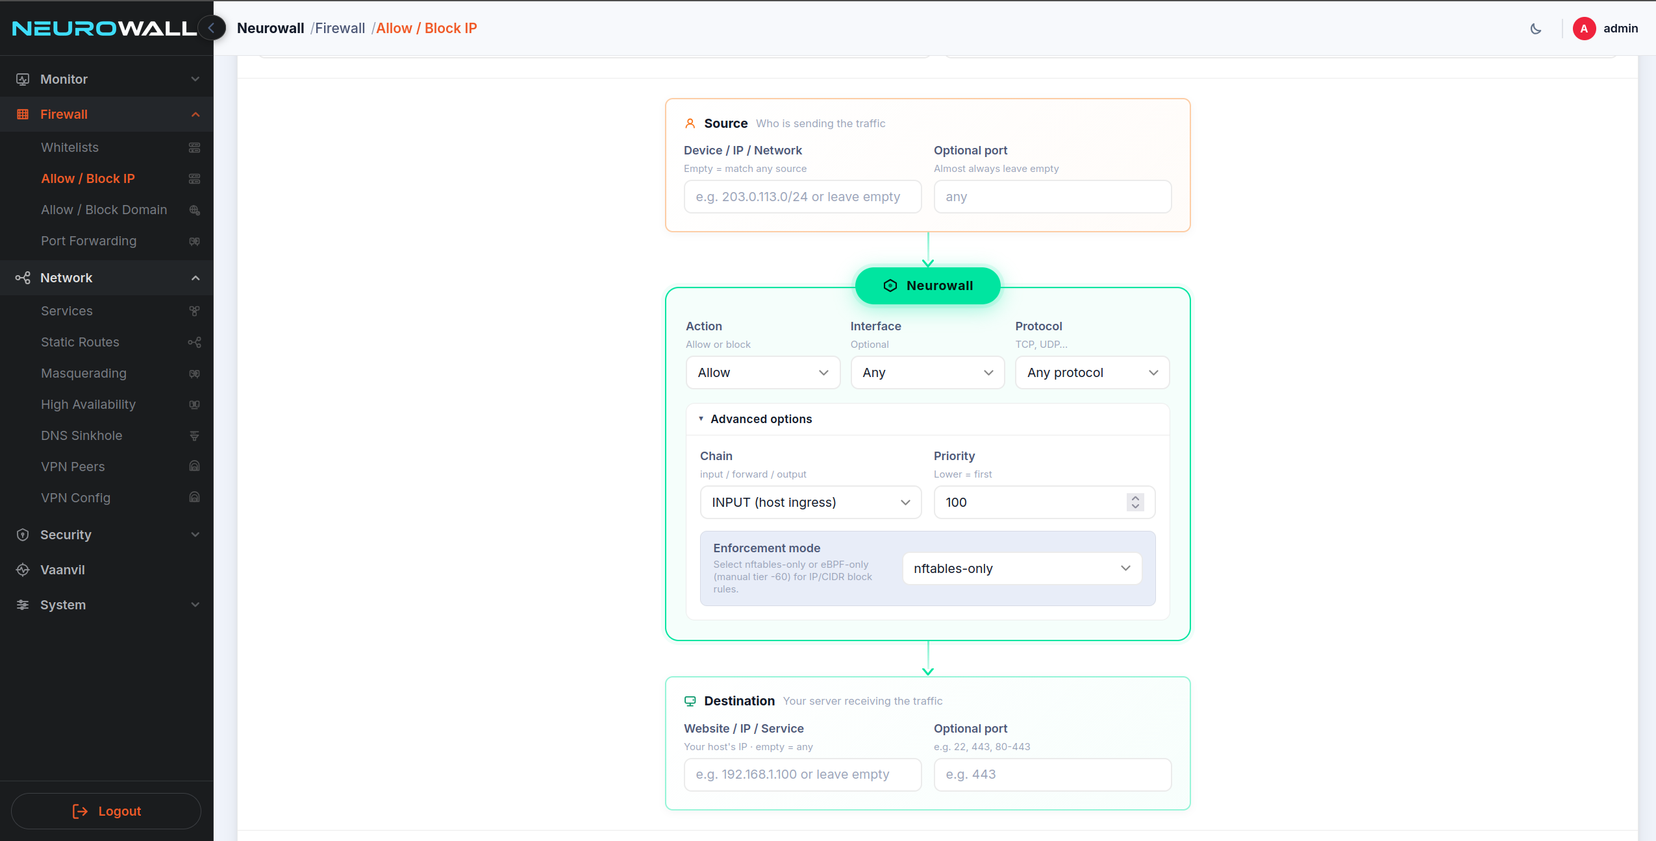This screenshot has width=1656, height=841.
Task: Click the green Neurowall pill
Action: tap(927, 286)
